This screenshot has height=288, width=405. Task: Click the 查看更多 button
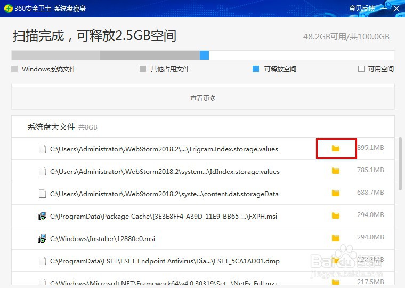click(203, 98)
